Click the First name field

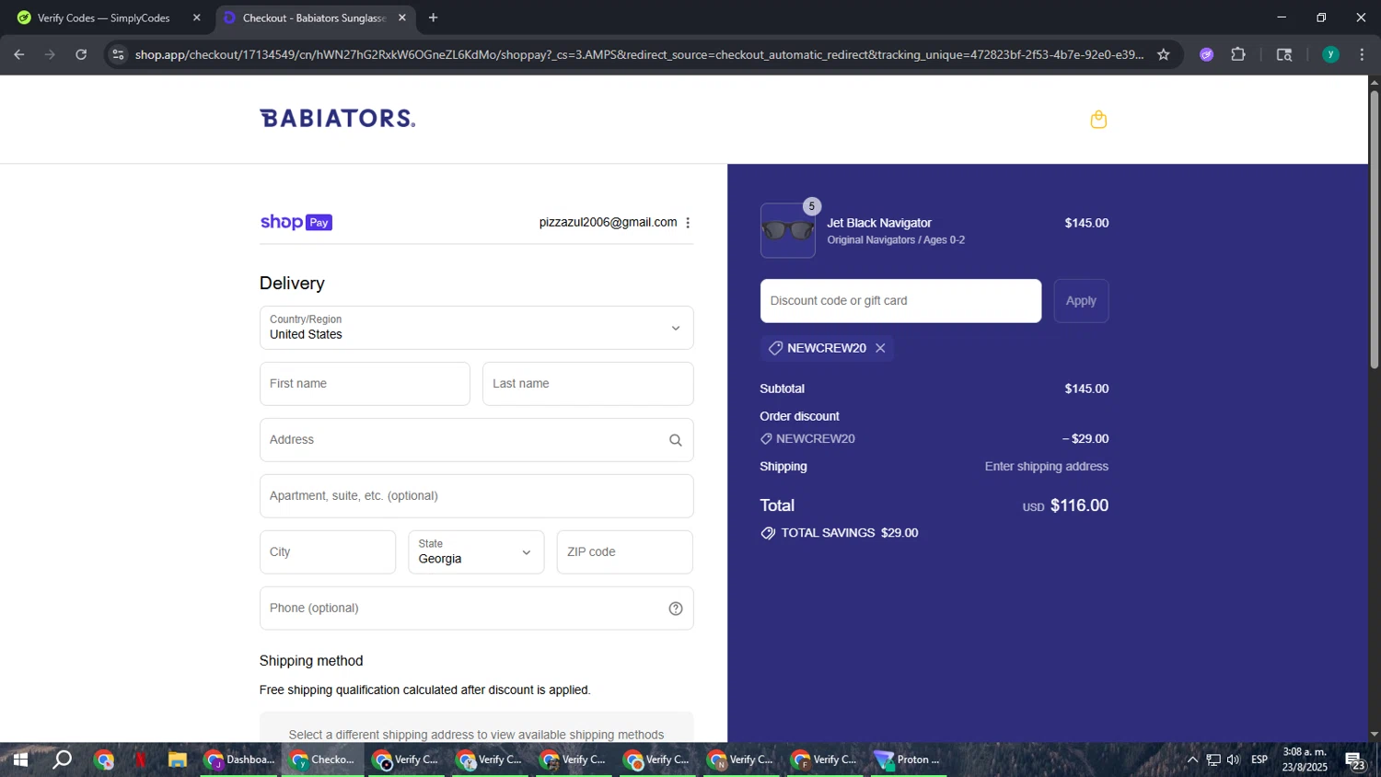pos(365,384)
